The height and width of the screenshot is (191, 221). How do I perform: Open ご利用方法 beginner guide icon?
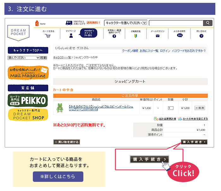tap(136, 36)
